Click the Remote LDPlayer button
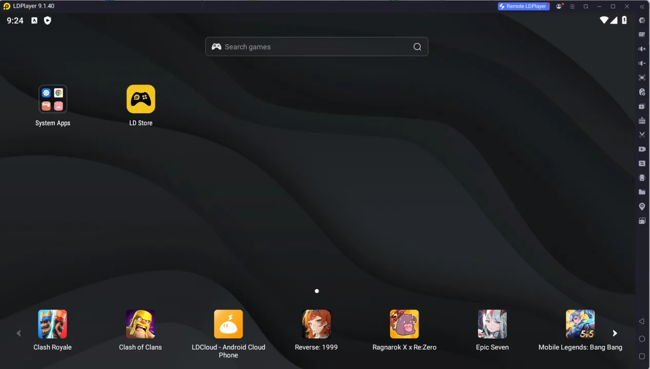 523,6
